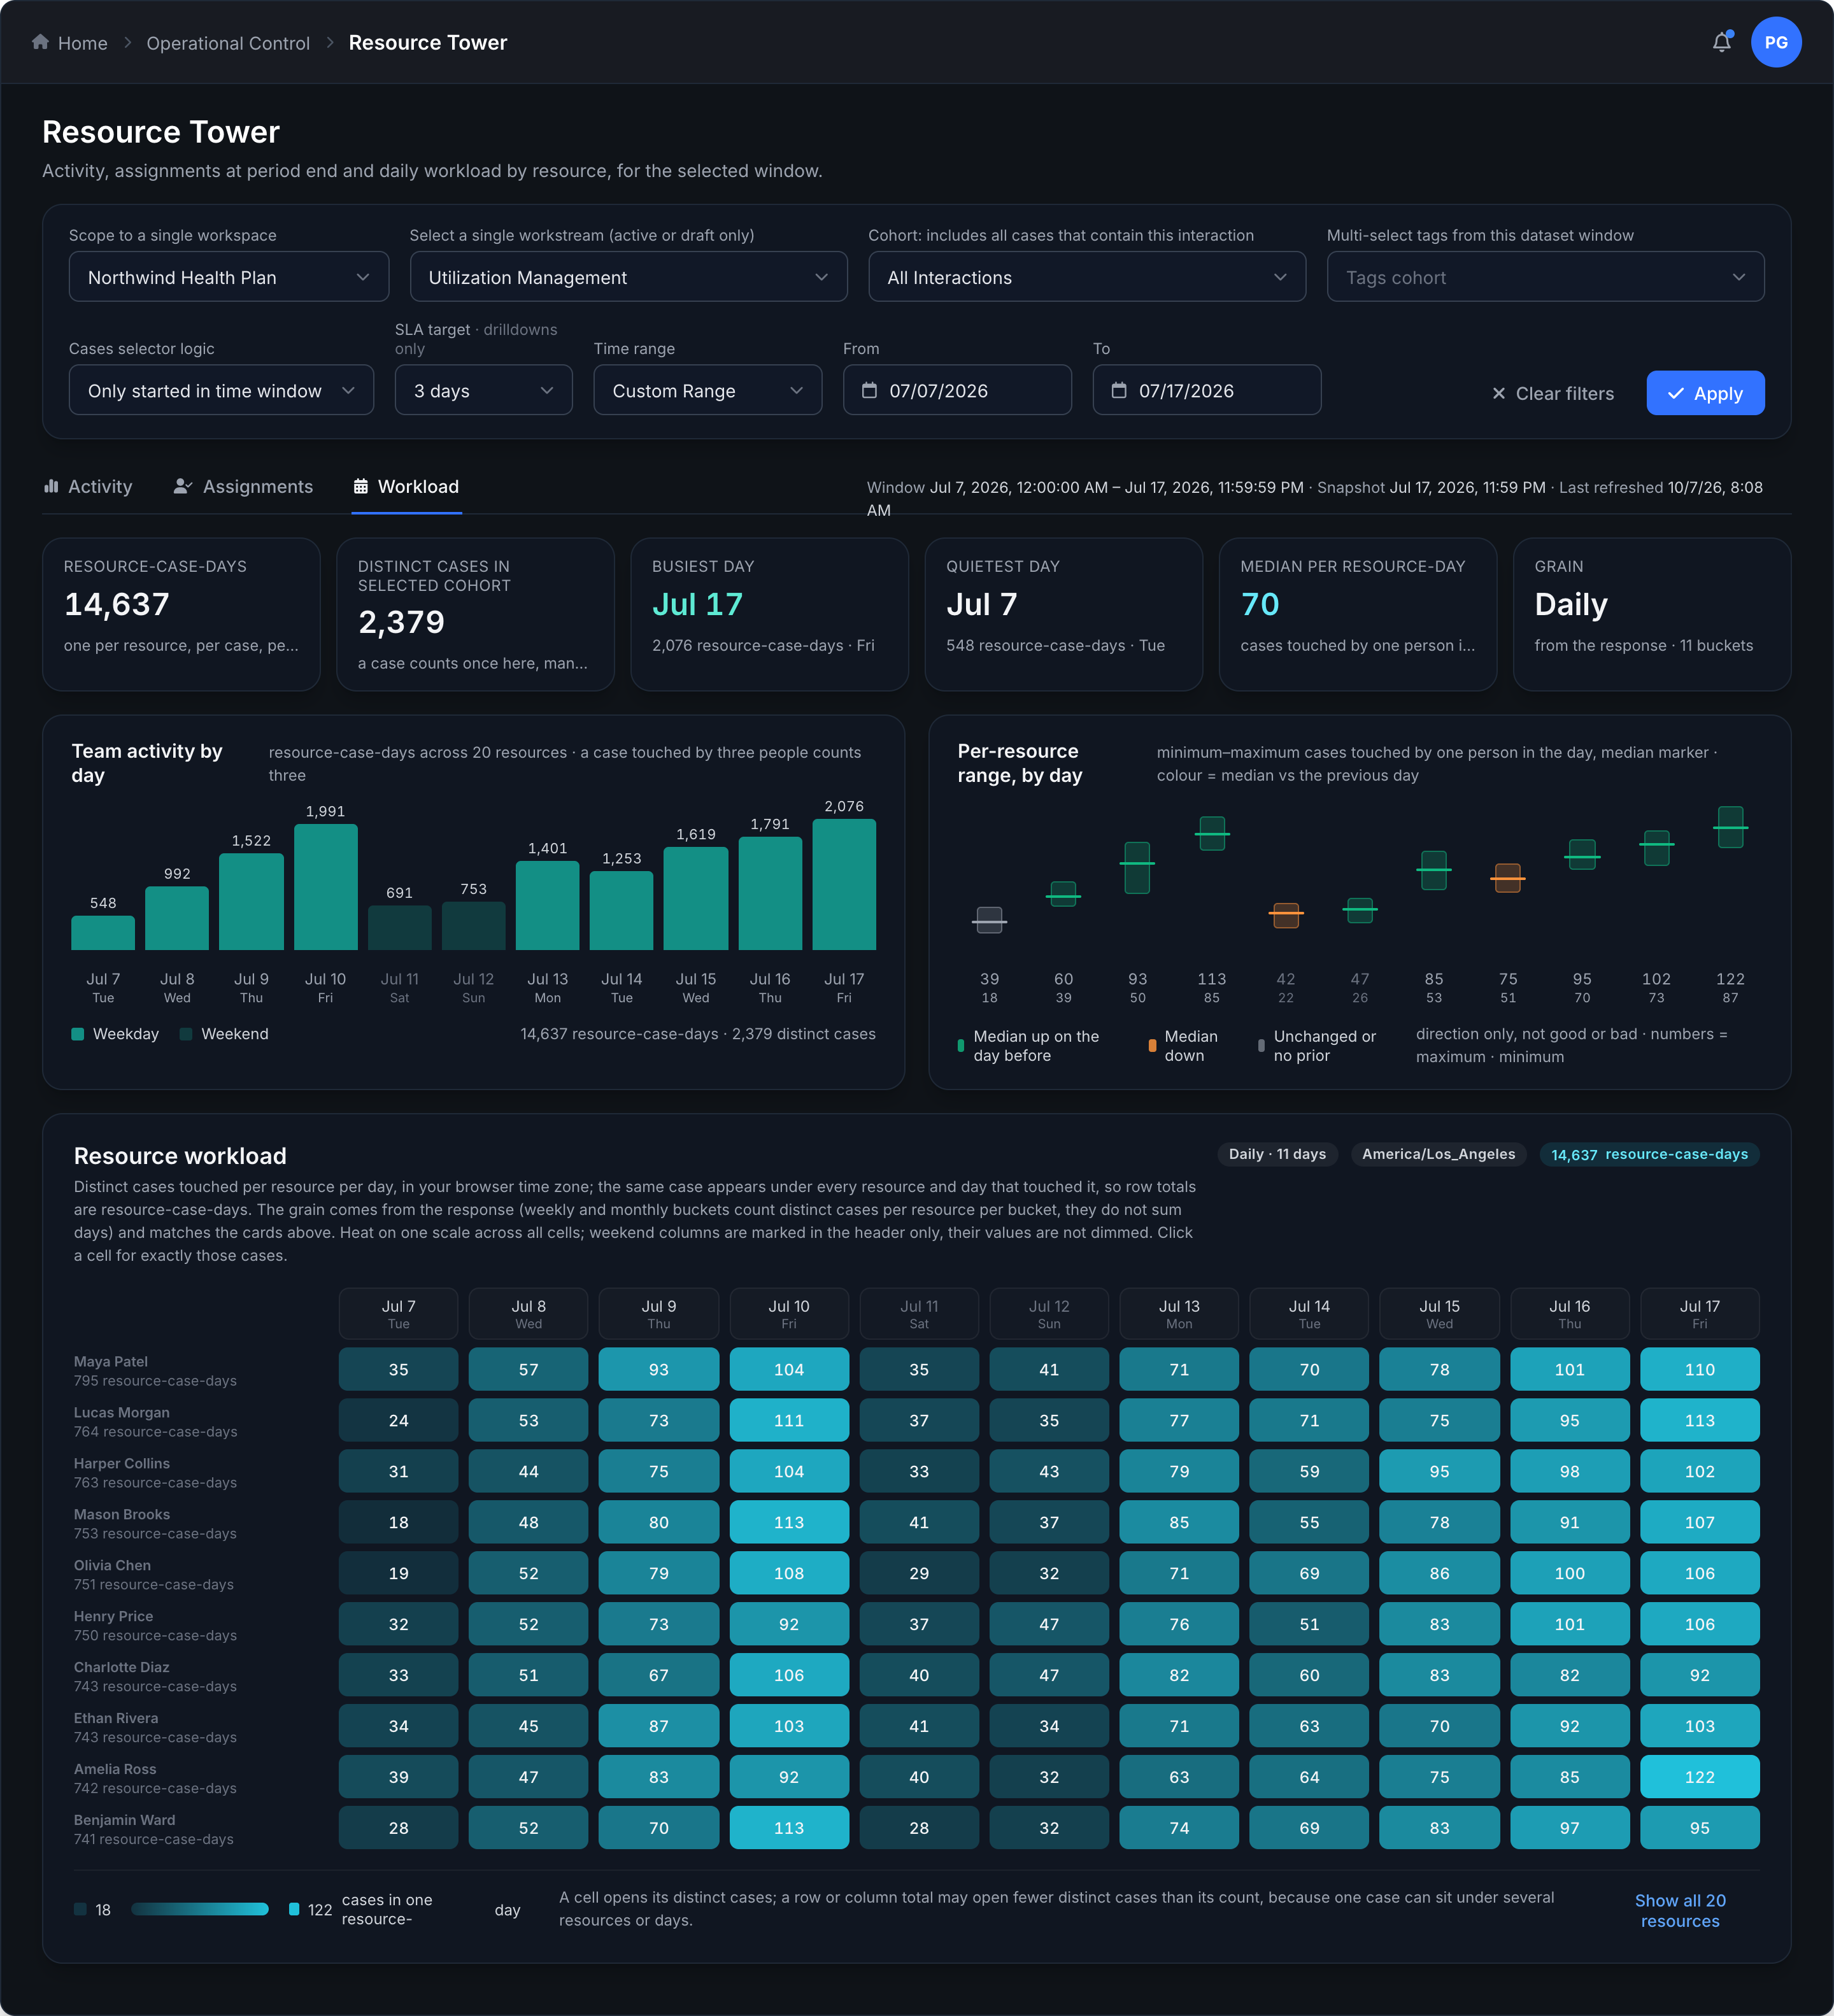Screen dimensions: 1834x2016
Task: Click Olivia Chen Jul 16 cell 100
Action: pyautogui.click(x=1569, y=1573)
